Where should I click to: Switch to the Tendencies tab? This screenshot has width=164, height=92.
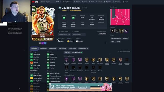click(43, 49)
